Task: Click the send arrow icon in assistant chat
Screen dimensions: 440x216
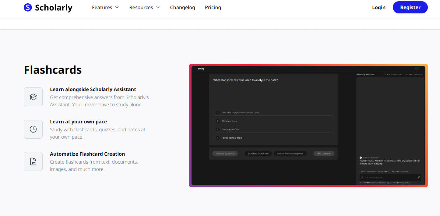Action: pyautogui.click(x=418, y=177)
